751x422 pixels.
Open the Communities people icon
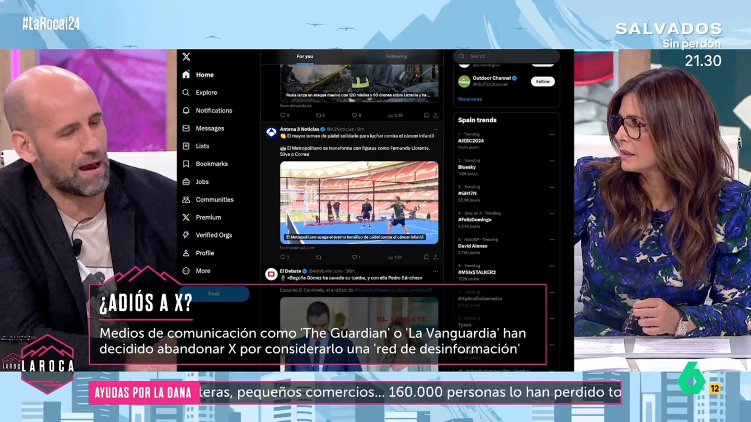click(x=186, y=200)
